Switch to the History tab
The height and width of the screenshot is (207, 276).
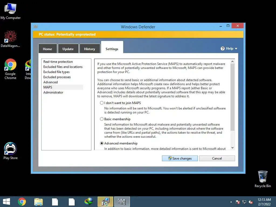[89, 49]
